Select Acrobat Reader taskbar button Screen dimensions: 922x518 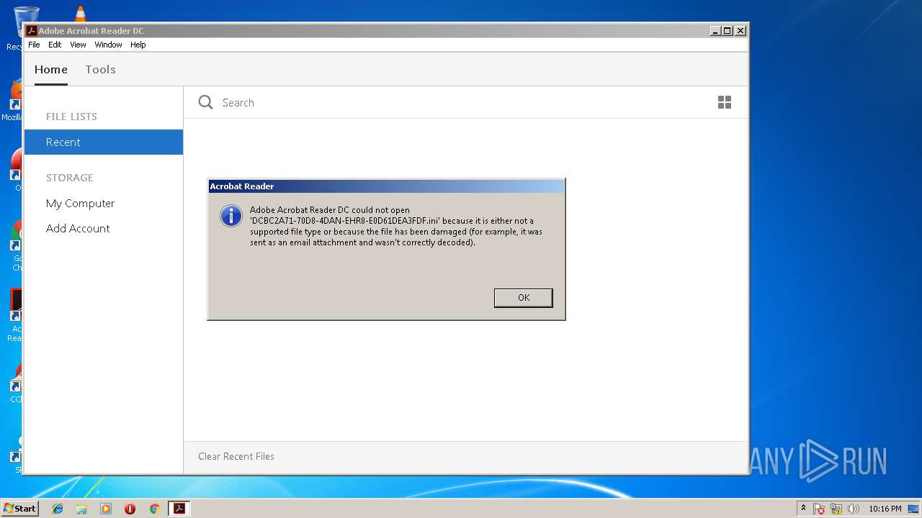179,509
